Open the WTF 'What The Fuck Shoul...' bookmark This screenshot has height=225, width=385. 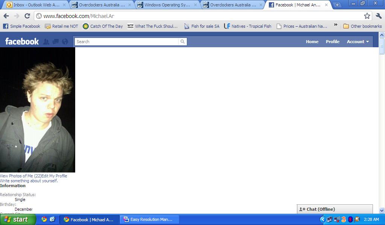pos(153,26)
